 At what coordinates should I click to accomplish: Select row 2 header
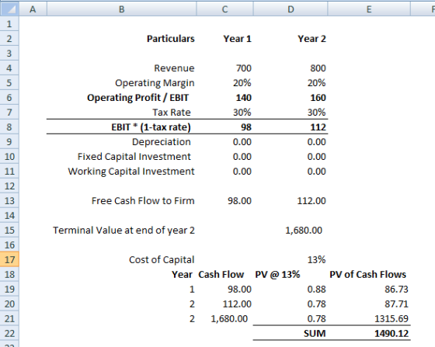pos(9,39)
